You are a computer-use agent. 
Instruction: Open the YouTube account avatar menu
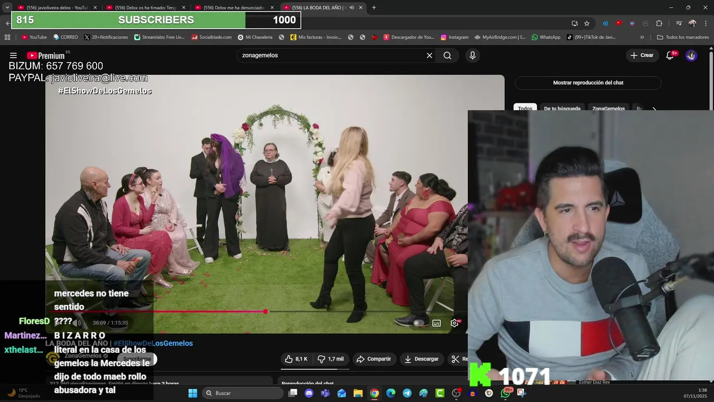tap(691, 55)
